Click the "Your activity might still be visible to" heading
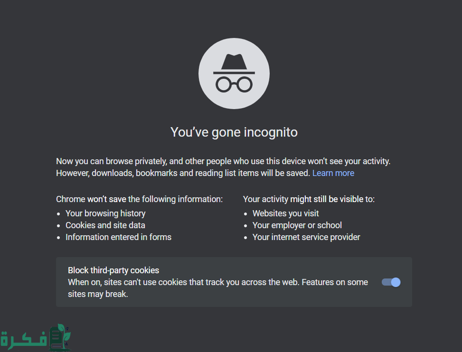 pos(309,199)
